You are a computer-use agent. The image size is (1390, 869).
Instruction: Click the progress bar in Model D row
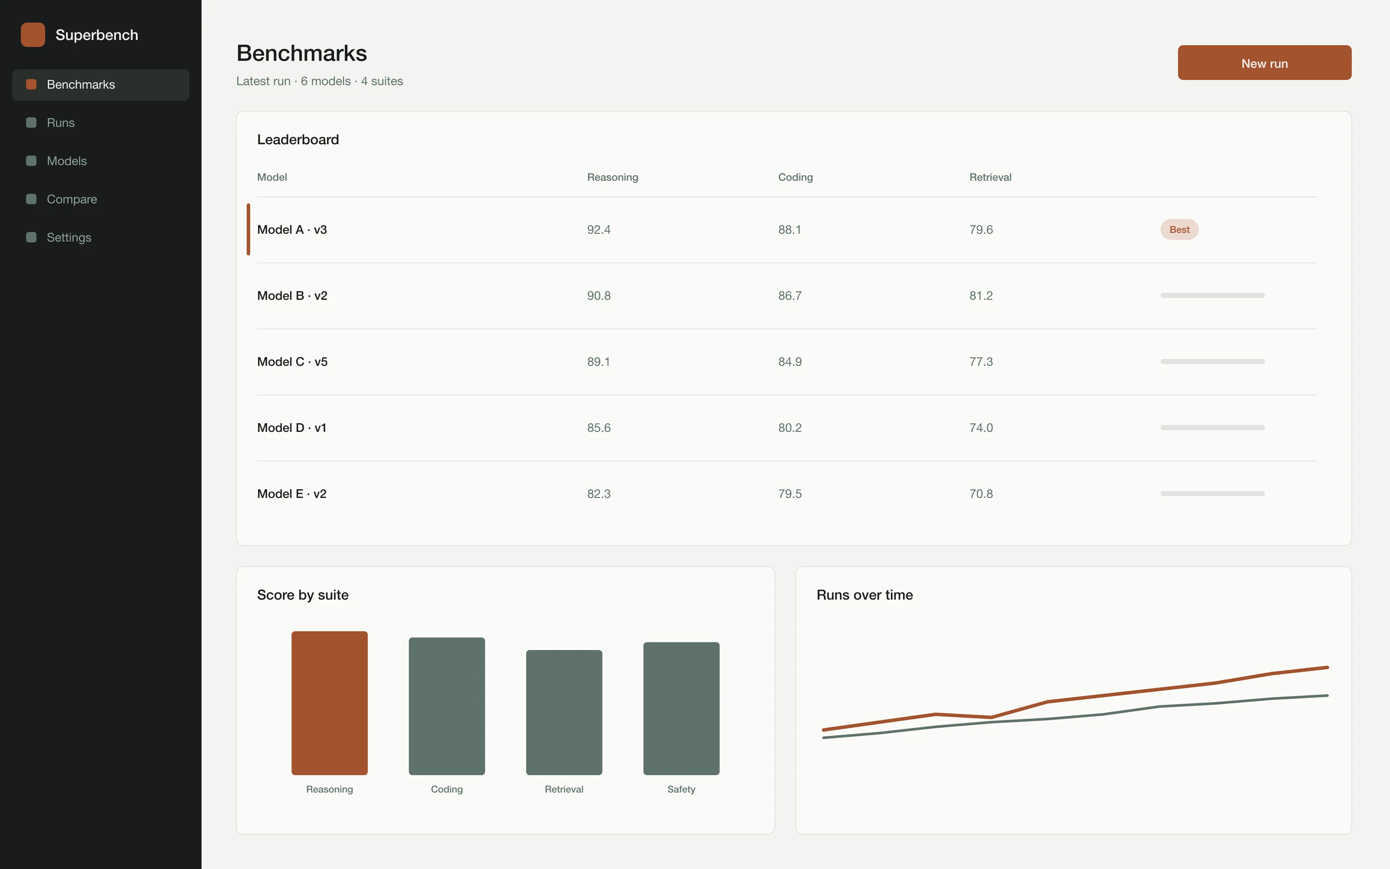[1212, 428]
